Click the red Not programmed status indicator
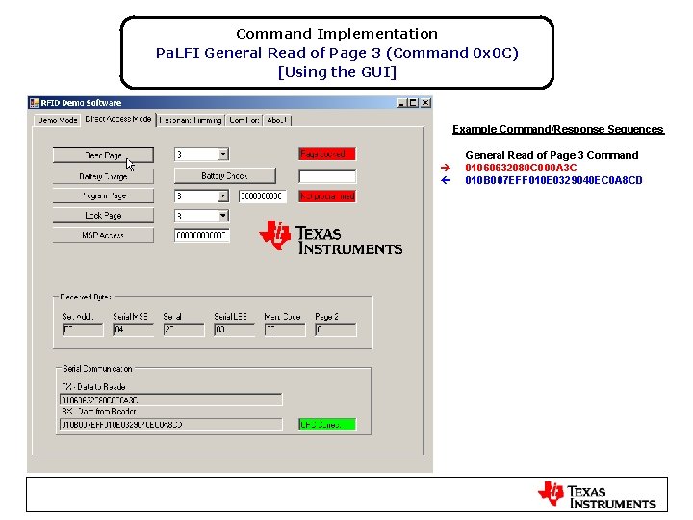This screenshot has height=520, width=693. pos(327,195)
